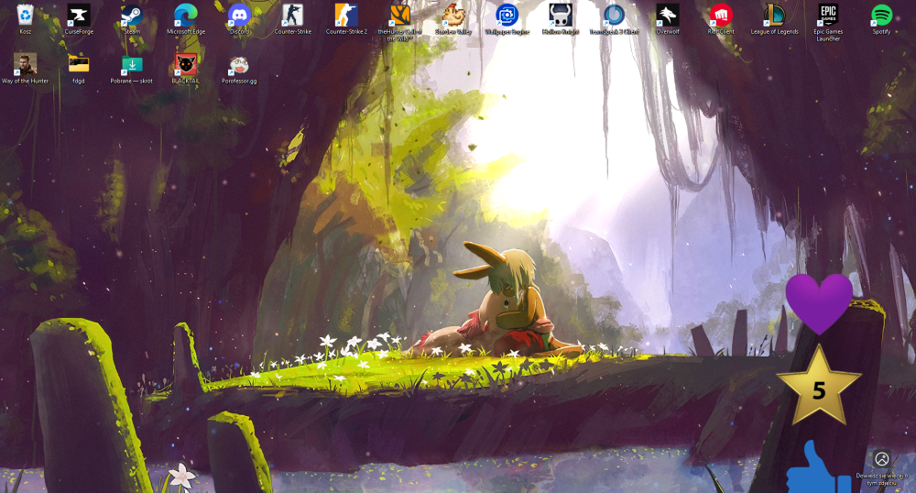Select the Spotify desktop shortcut

tap(881, 19)
